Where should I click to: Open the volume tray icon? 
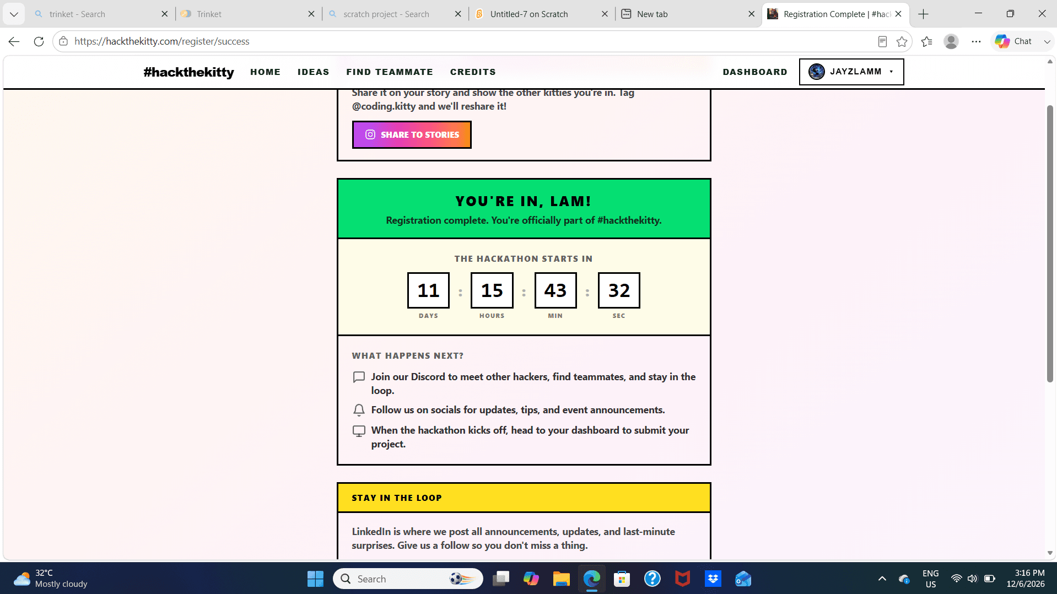coord(973,579)
